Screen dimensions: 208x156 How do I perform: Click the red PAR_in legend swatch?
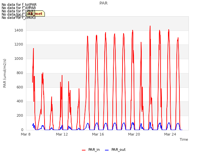[x=84, y=150]
